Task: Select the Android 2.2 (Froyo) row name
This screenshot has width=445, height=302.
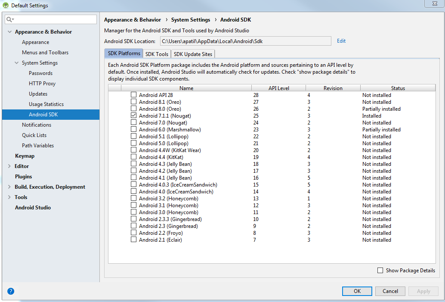Action: (x=161, y=233)
